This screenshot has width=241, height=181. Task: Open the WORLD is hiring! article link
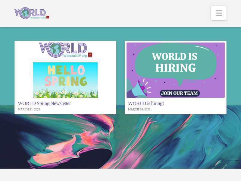point(146,103)
